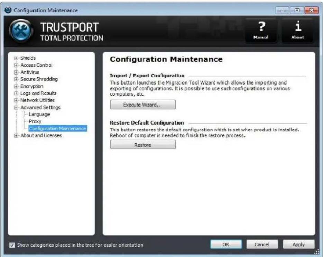Expand the Antivirus tree node
Image resolution: width=323 pixels, height=257 pixels.
(16, 72)
